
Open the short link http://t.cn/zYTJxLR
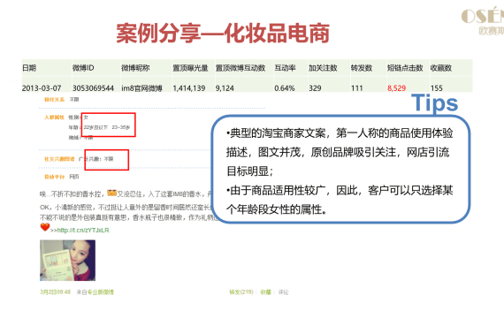83,231
